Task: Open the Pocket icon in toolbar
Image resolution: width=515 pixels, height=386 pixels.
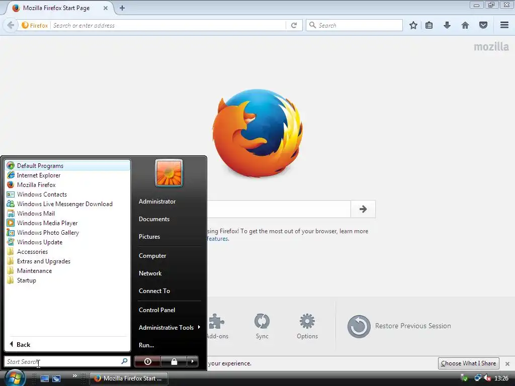Action: (x=483, y=25)
